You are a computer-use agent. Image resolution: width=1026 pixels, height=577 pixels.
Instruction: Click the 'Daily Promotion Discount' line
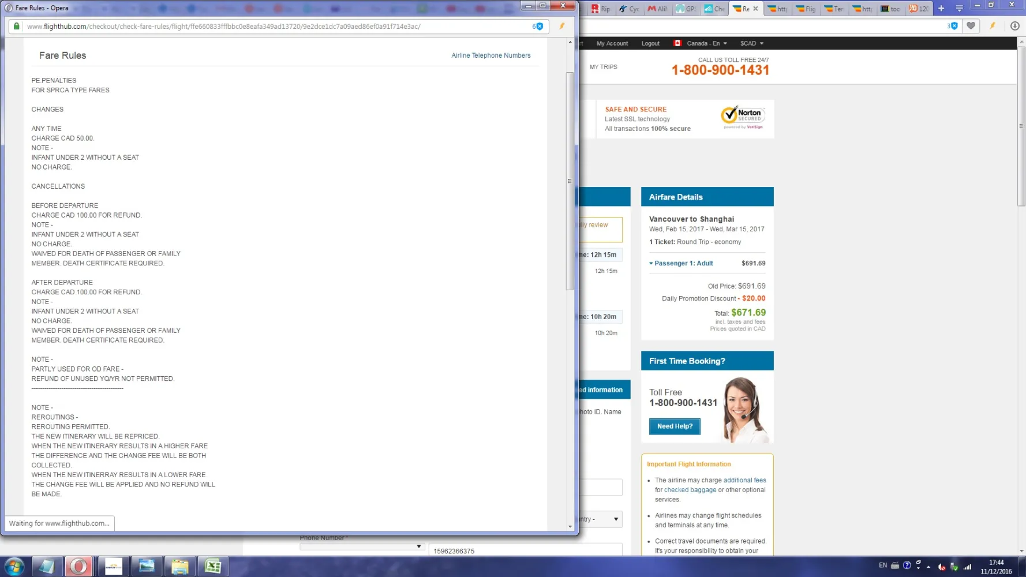pyautogui.click(x=713, y=298)
